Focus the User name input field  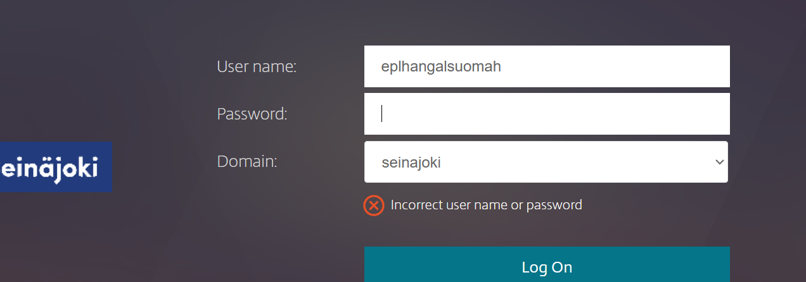pyautogui.click(x=546, y=66)
